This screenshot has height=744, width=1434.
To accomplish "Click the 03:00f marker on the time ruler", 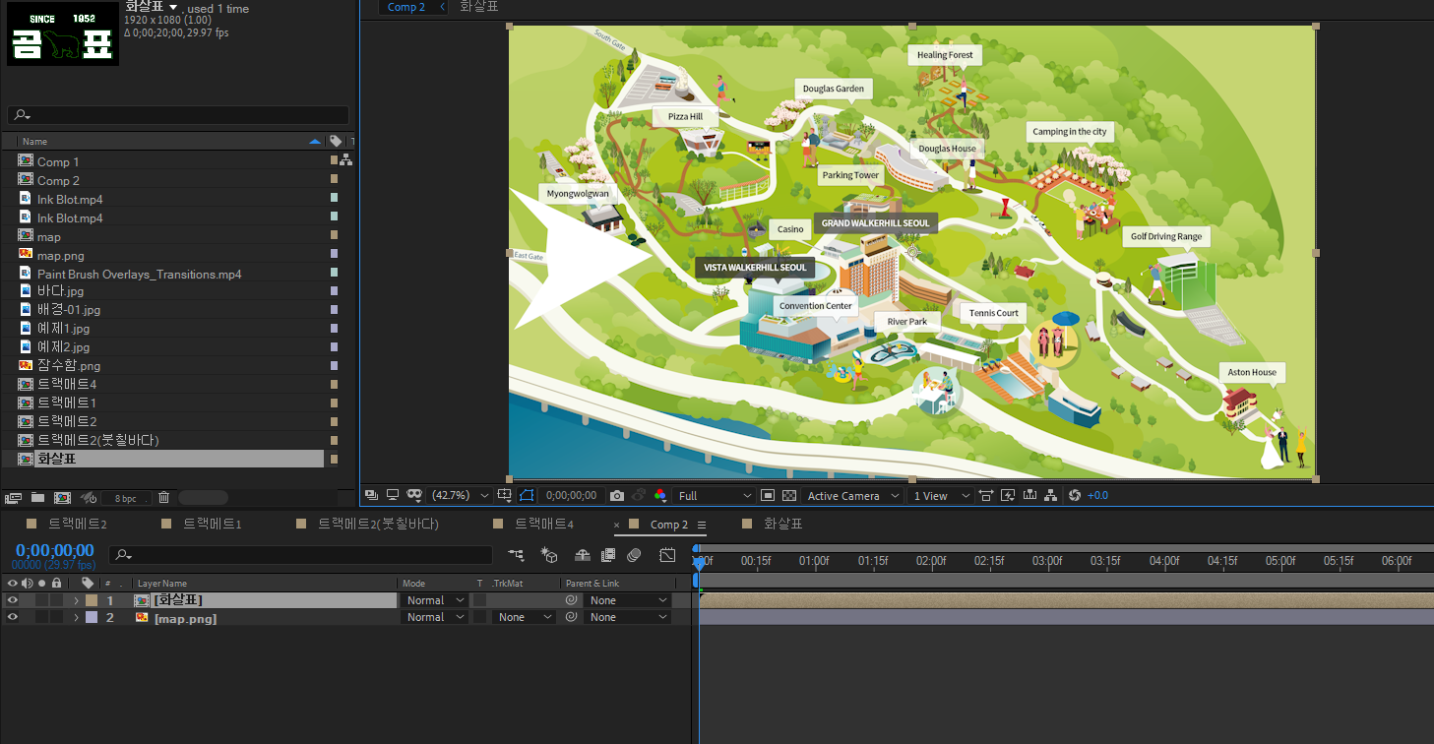I will tap(1046, 561).
